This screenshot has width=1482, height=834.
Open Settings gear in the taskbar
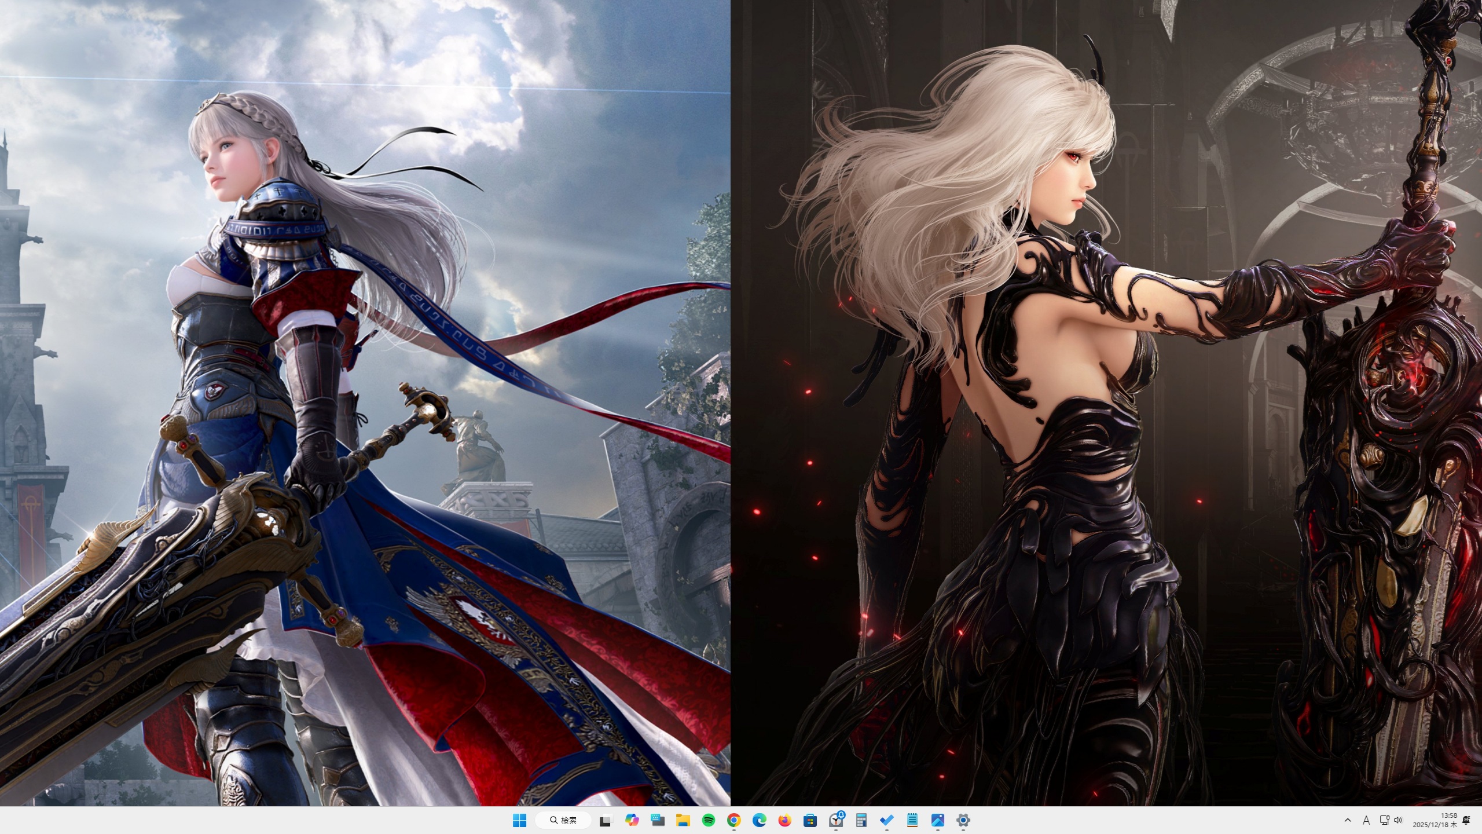pyautogui.click(x=963, y=820)
